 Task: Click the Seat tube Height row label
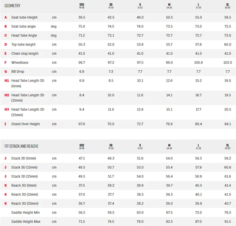click(x=24, y=17)
